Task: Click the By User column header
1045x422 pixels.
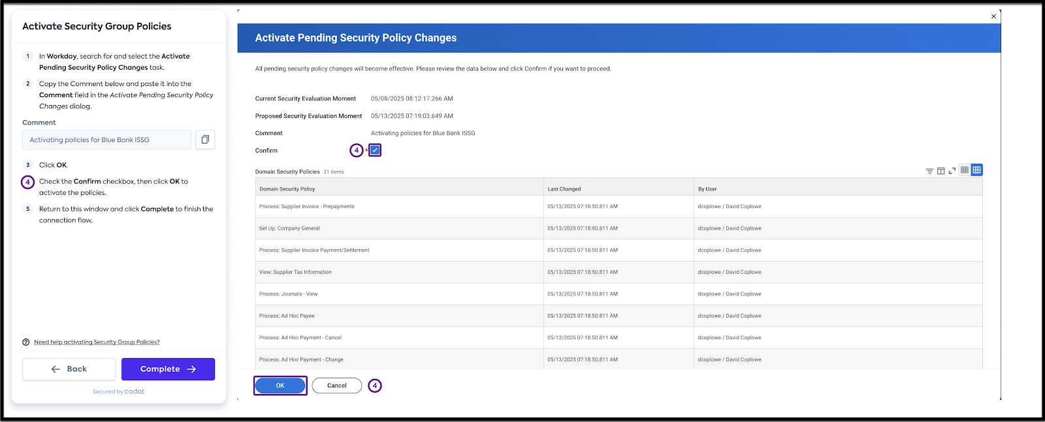Action: tap(707, 189)
